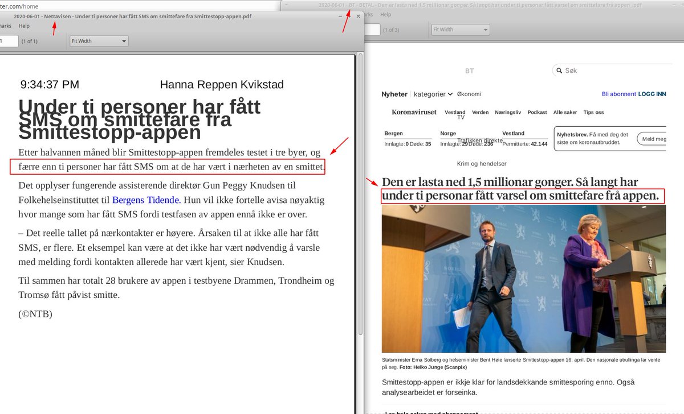Click the Meld meg newsletter button
Image resolution: width=684 pixels, height=414 pixels.
pyautogui.click(x=653, y=139)
